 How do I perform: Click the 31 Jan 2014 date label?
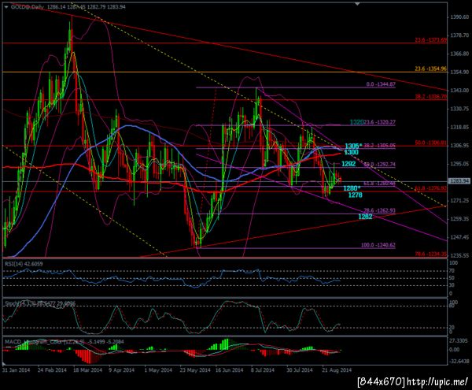16,370
